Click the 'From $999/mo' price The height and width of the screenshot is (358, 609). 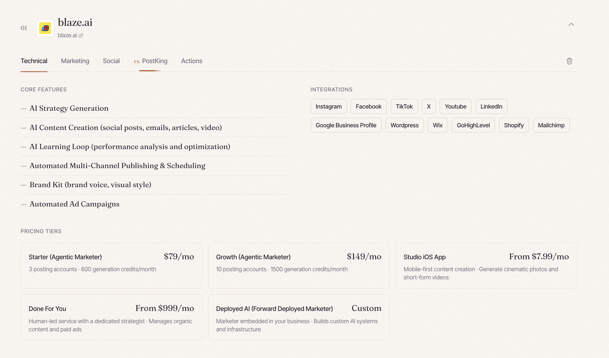click(x=165, y=308)
